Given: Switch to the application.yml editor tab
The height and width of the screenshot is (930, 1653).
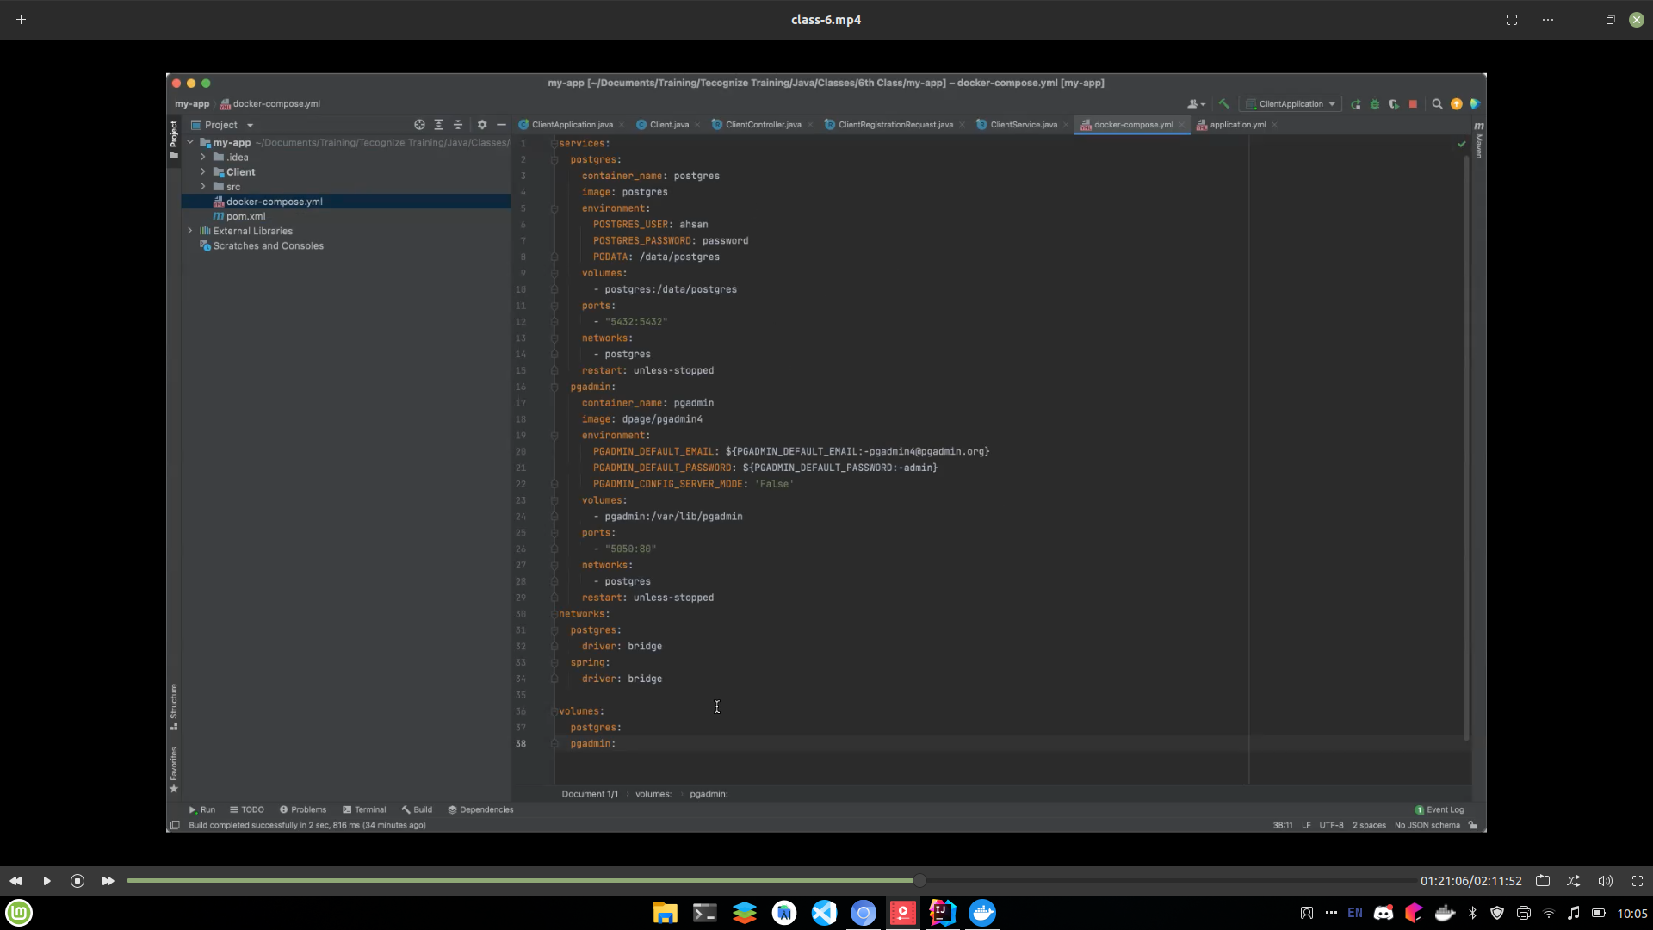Looking at the screenshot, I should pos(1237,125).
